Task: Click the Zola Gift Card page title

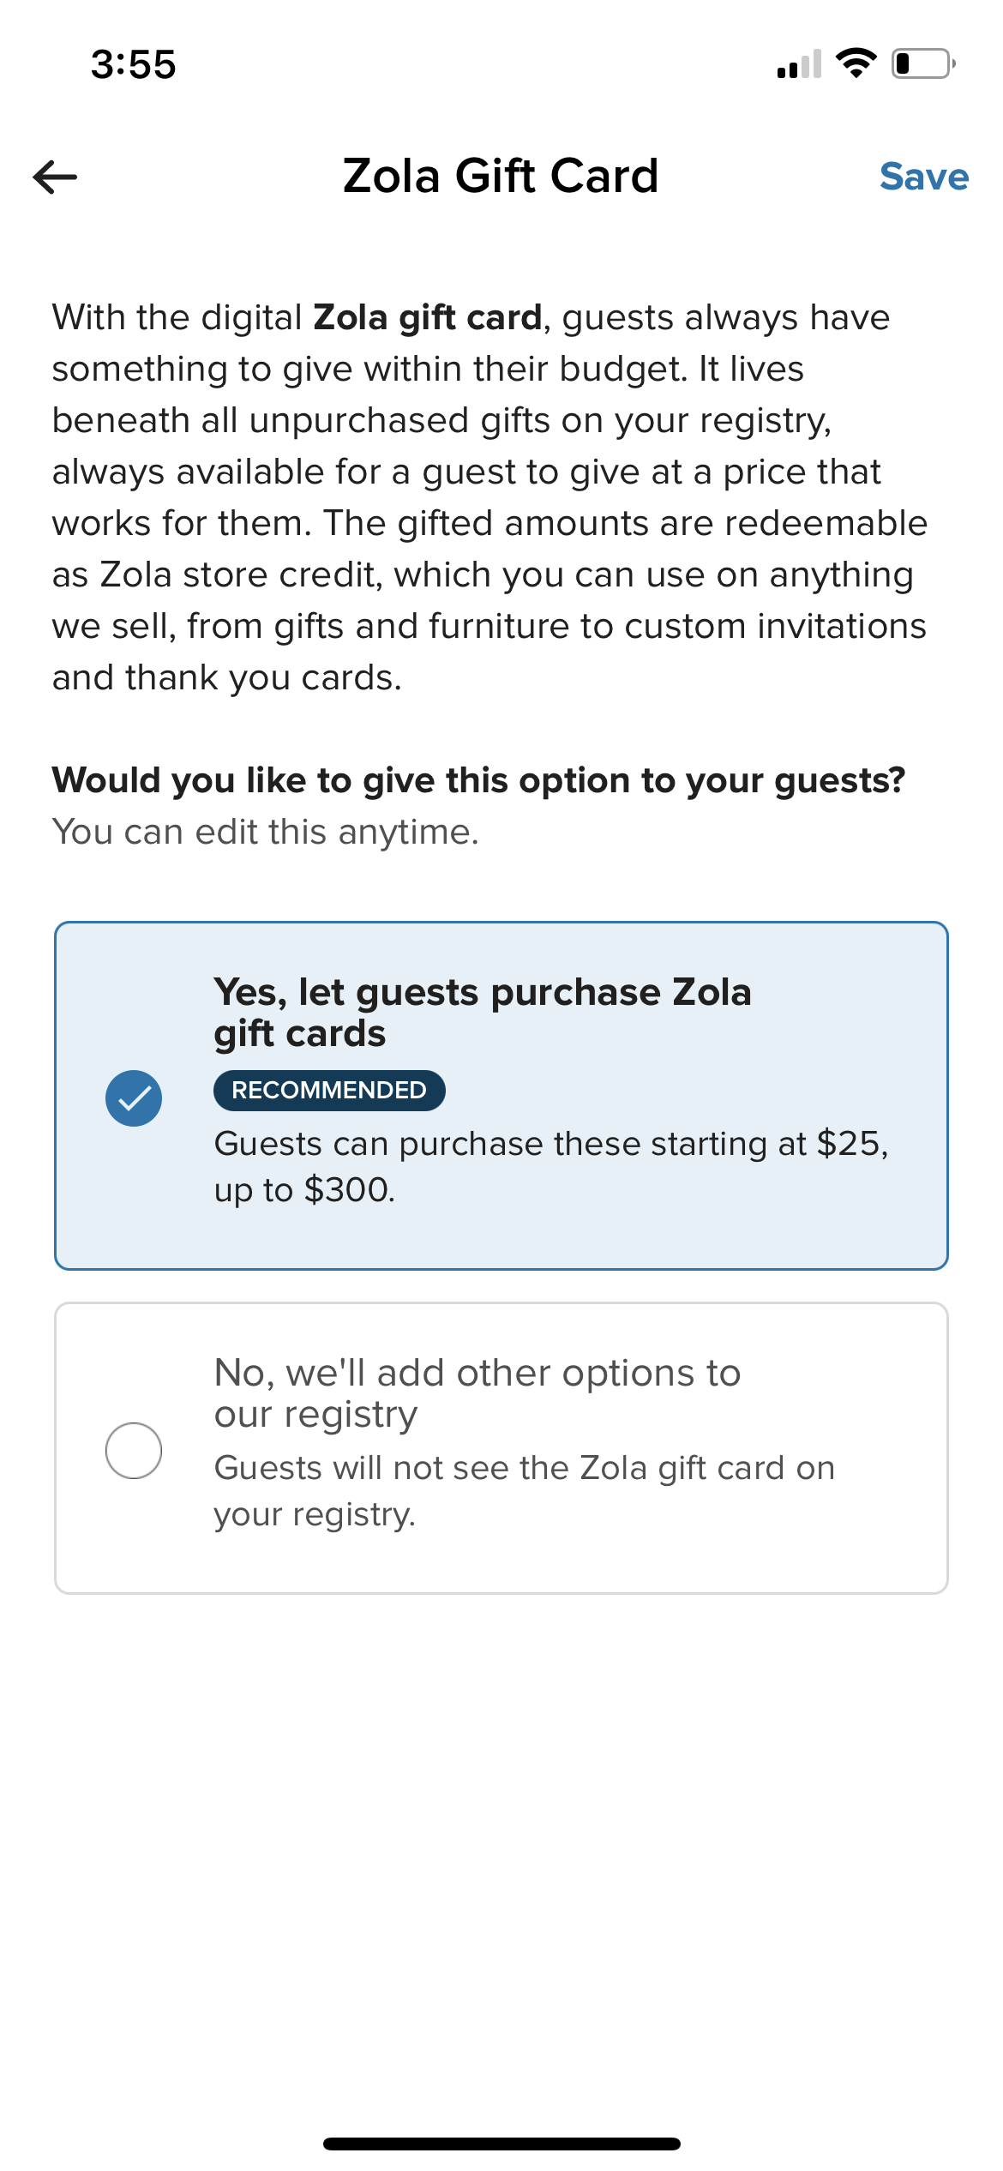Action: point(500,176)
